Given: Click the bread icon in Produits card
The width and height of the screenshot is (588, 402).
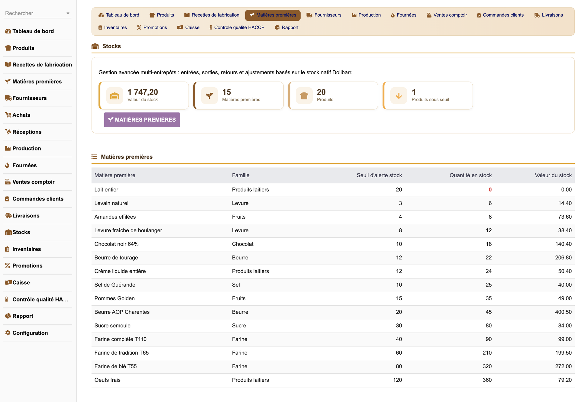Looking at the screenshot, I should [304, 96].
